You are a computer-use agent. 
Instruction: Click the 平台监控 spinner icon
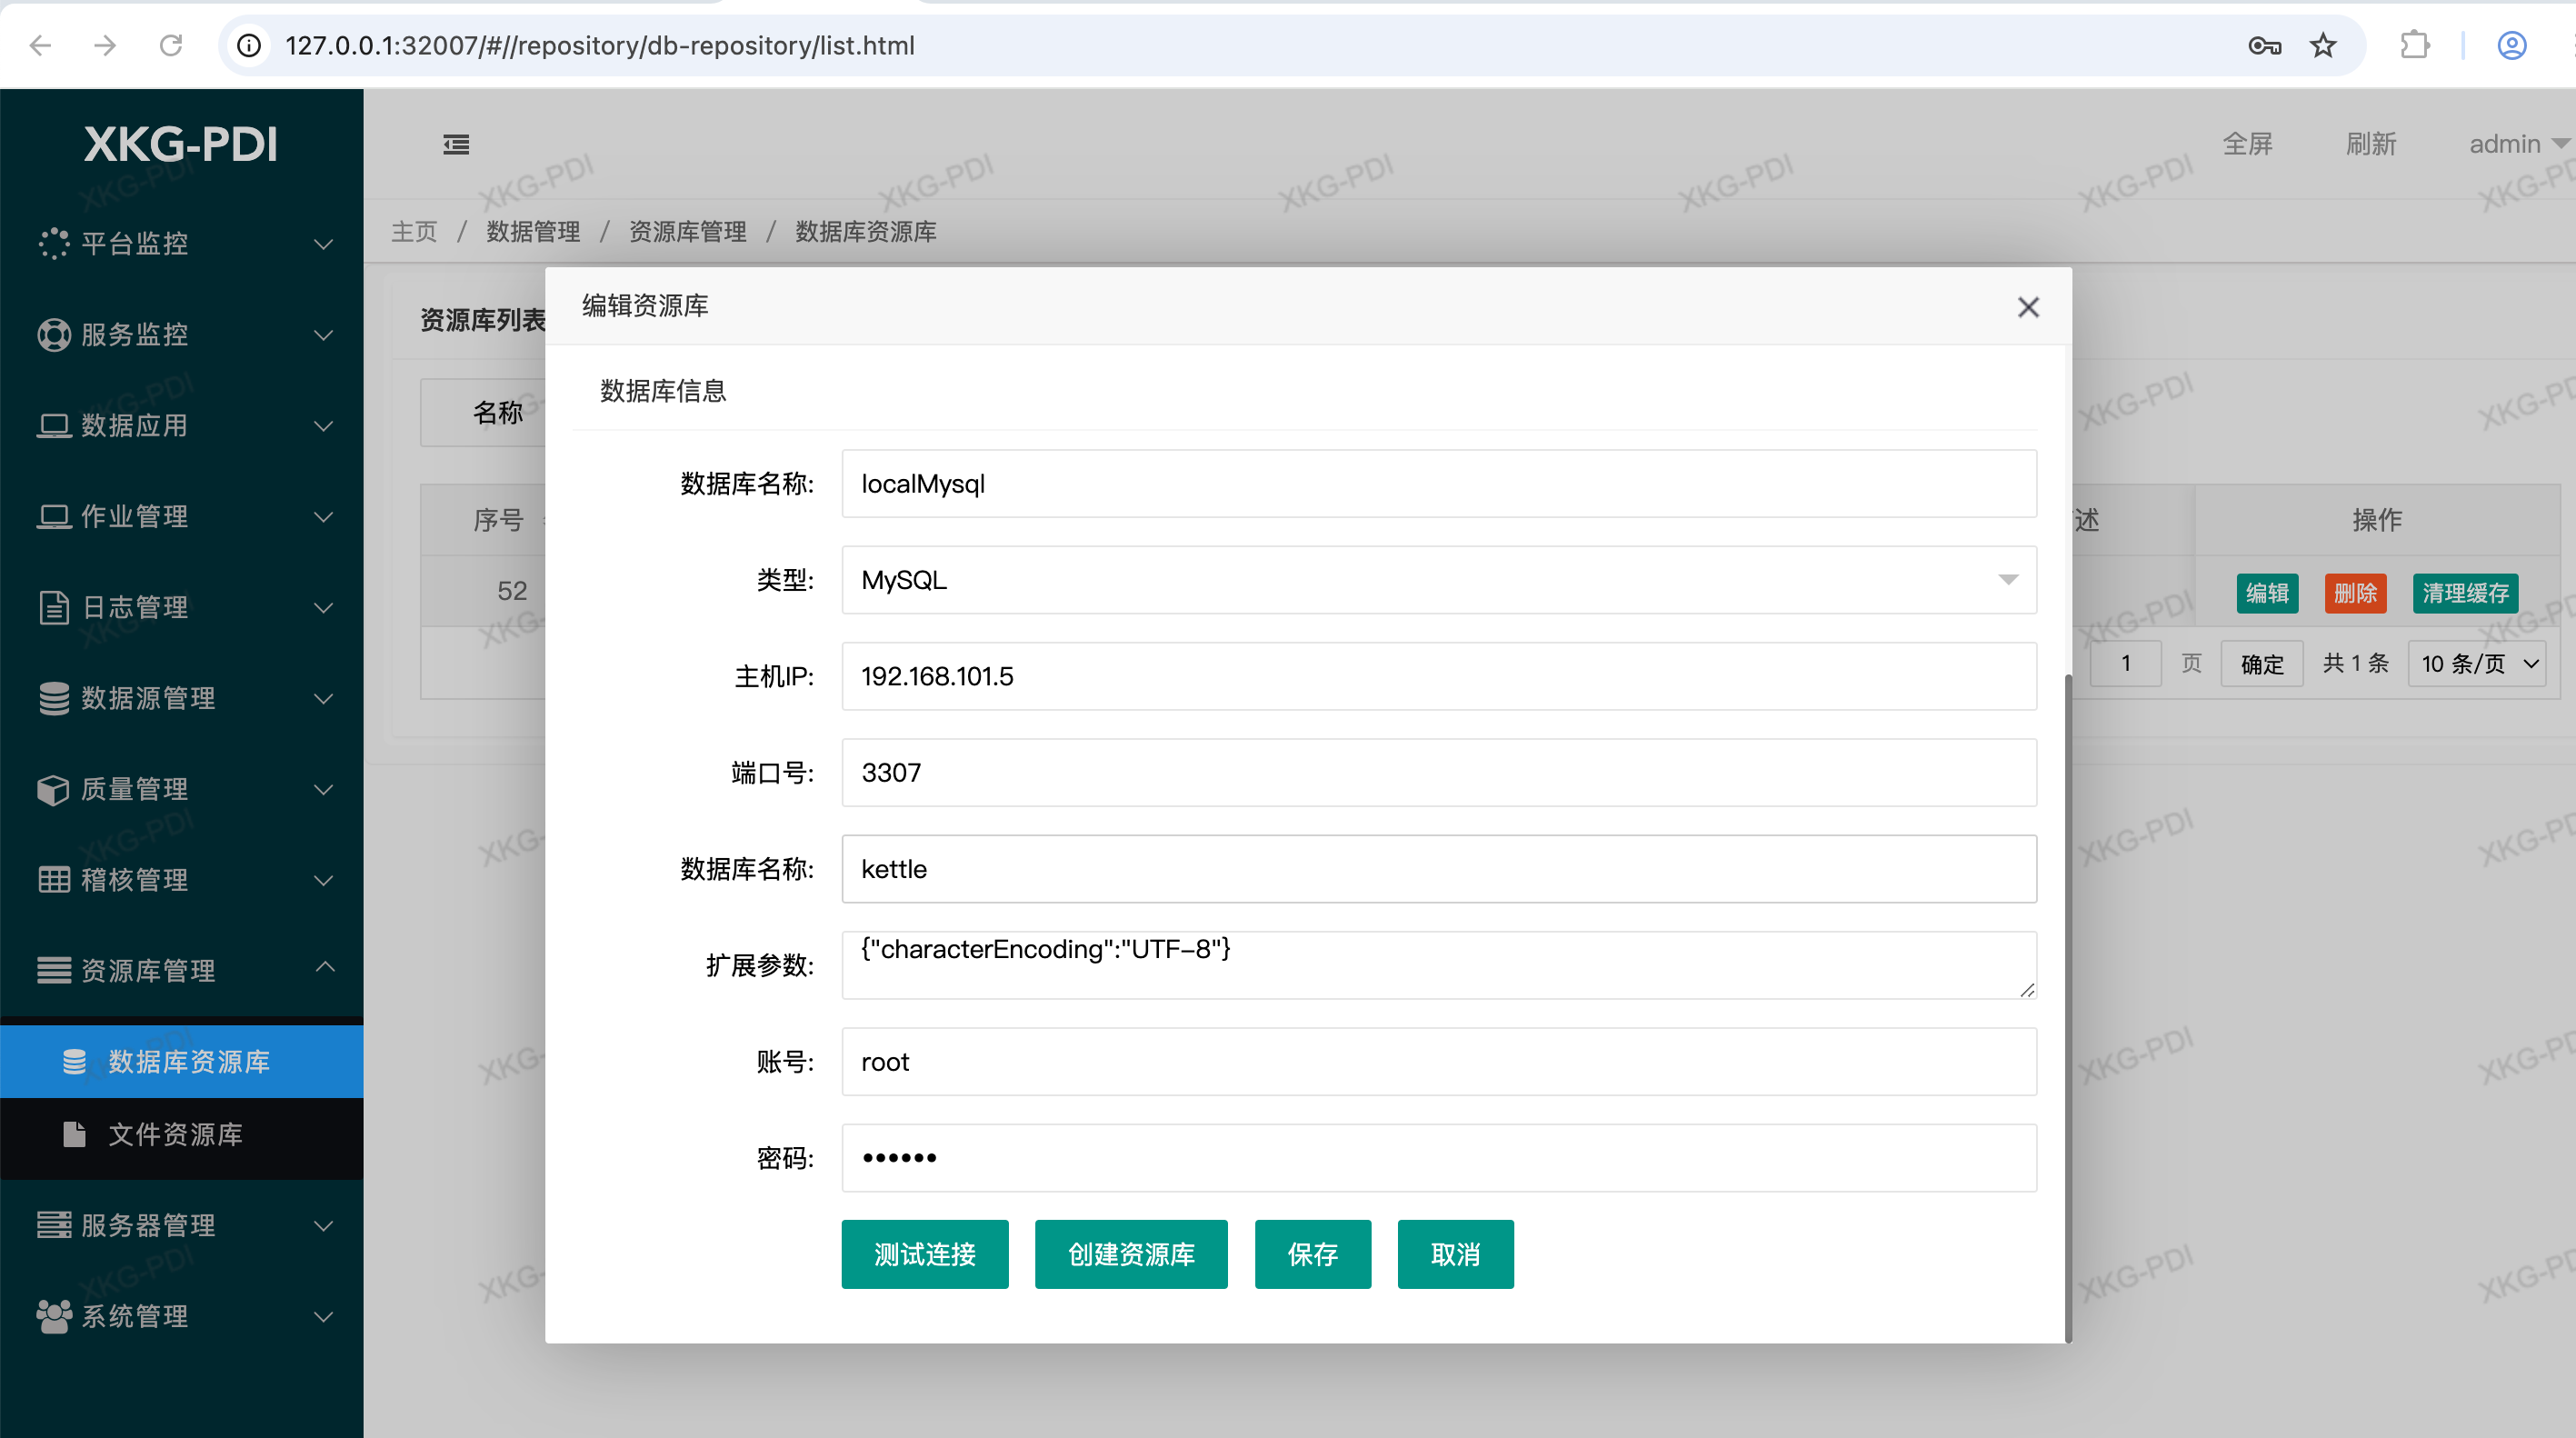coord(53,243)
